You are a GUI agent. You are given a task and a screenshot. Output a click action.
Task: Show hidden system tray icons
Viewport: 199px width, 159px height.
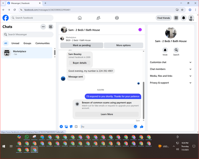(174, 146)
